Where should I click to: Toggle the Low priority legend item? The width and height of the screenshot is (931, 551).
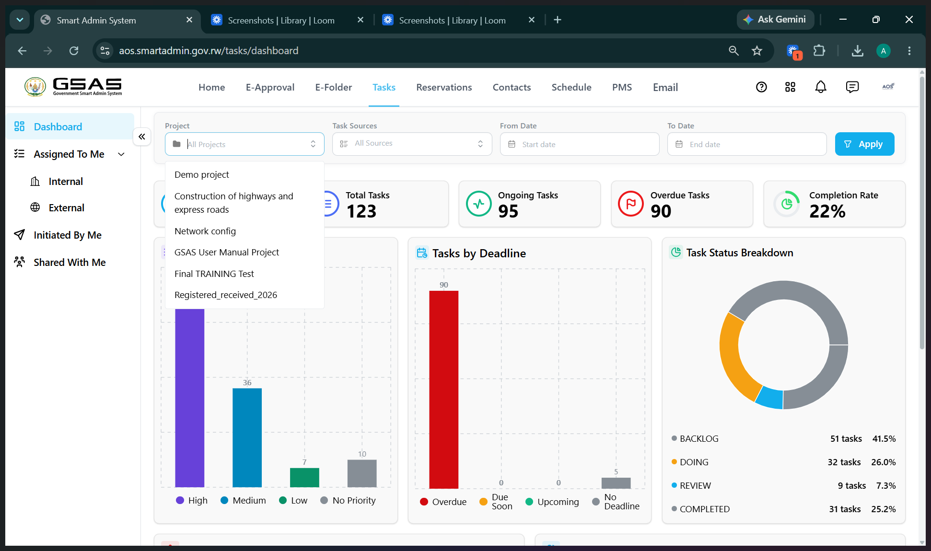(x=293, y=500)
